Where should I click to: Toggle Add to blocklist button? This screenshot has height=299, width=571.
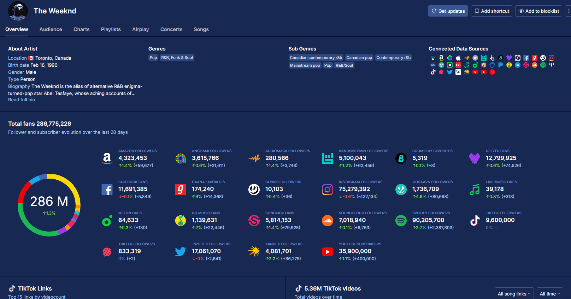[538, 11]
